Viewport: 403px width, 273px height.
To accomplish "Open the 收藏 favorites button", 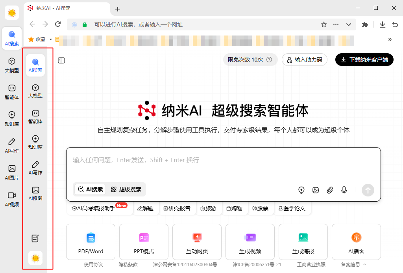I will coord(37,39).
